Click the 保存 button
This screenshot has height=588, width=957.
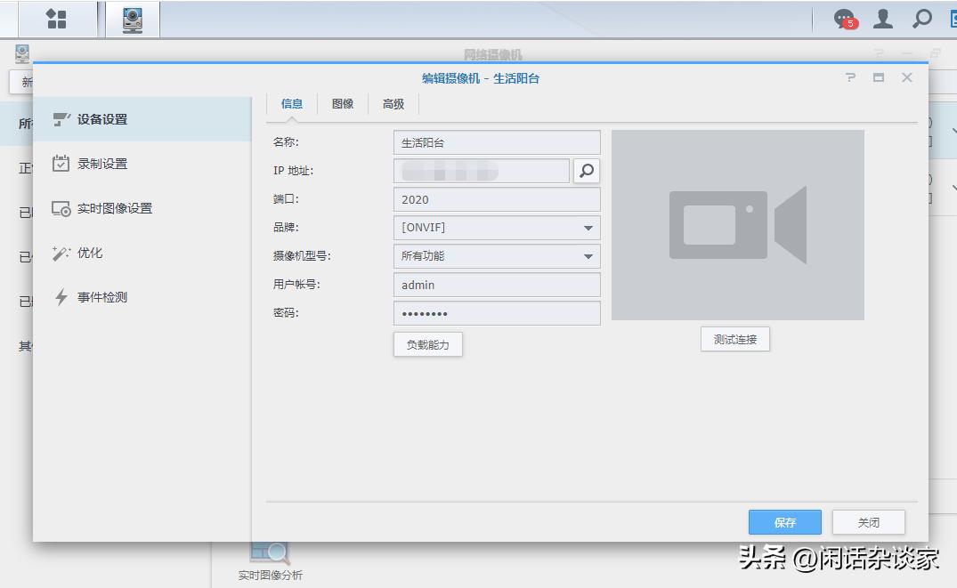[x=784, y=522]
